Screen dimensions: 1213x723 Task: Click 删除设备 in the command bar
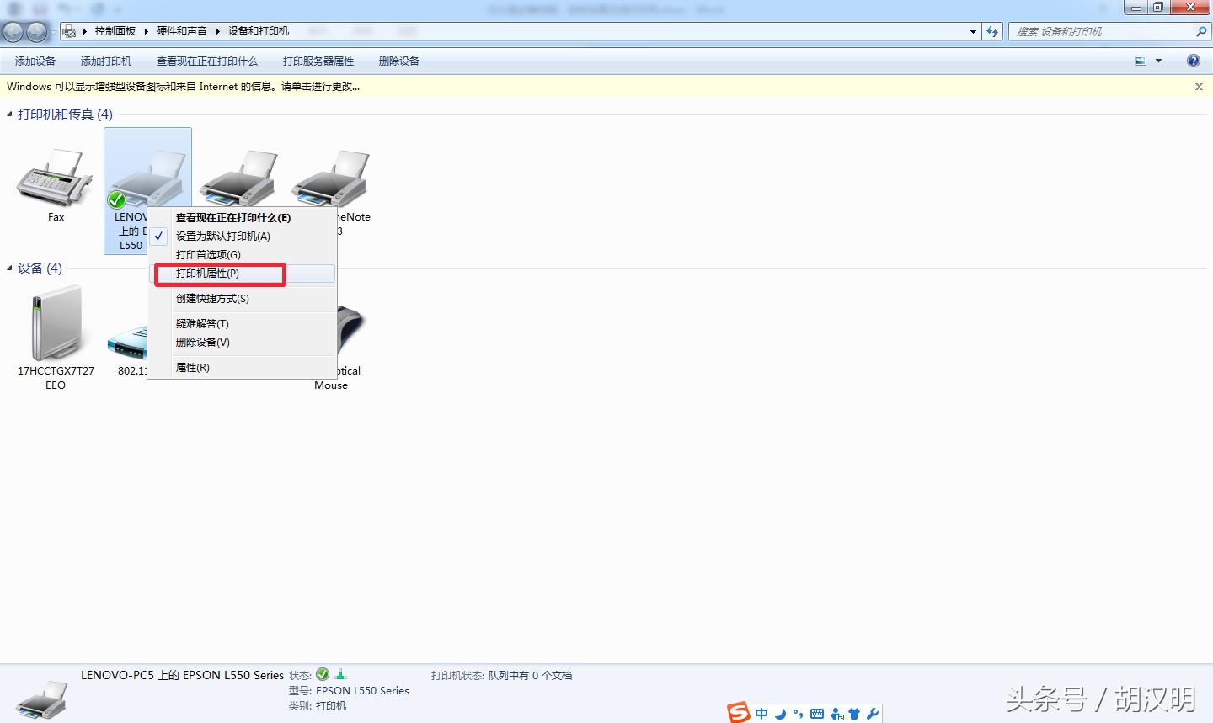pos(399,61)
